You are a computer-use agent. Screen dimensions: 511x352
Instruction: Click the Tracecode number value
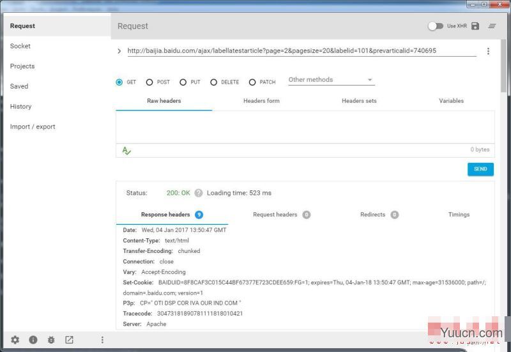point(200,314)
